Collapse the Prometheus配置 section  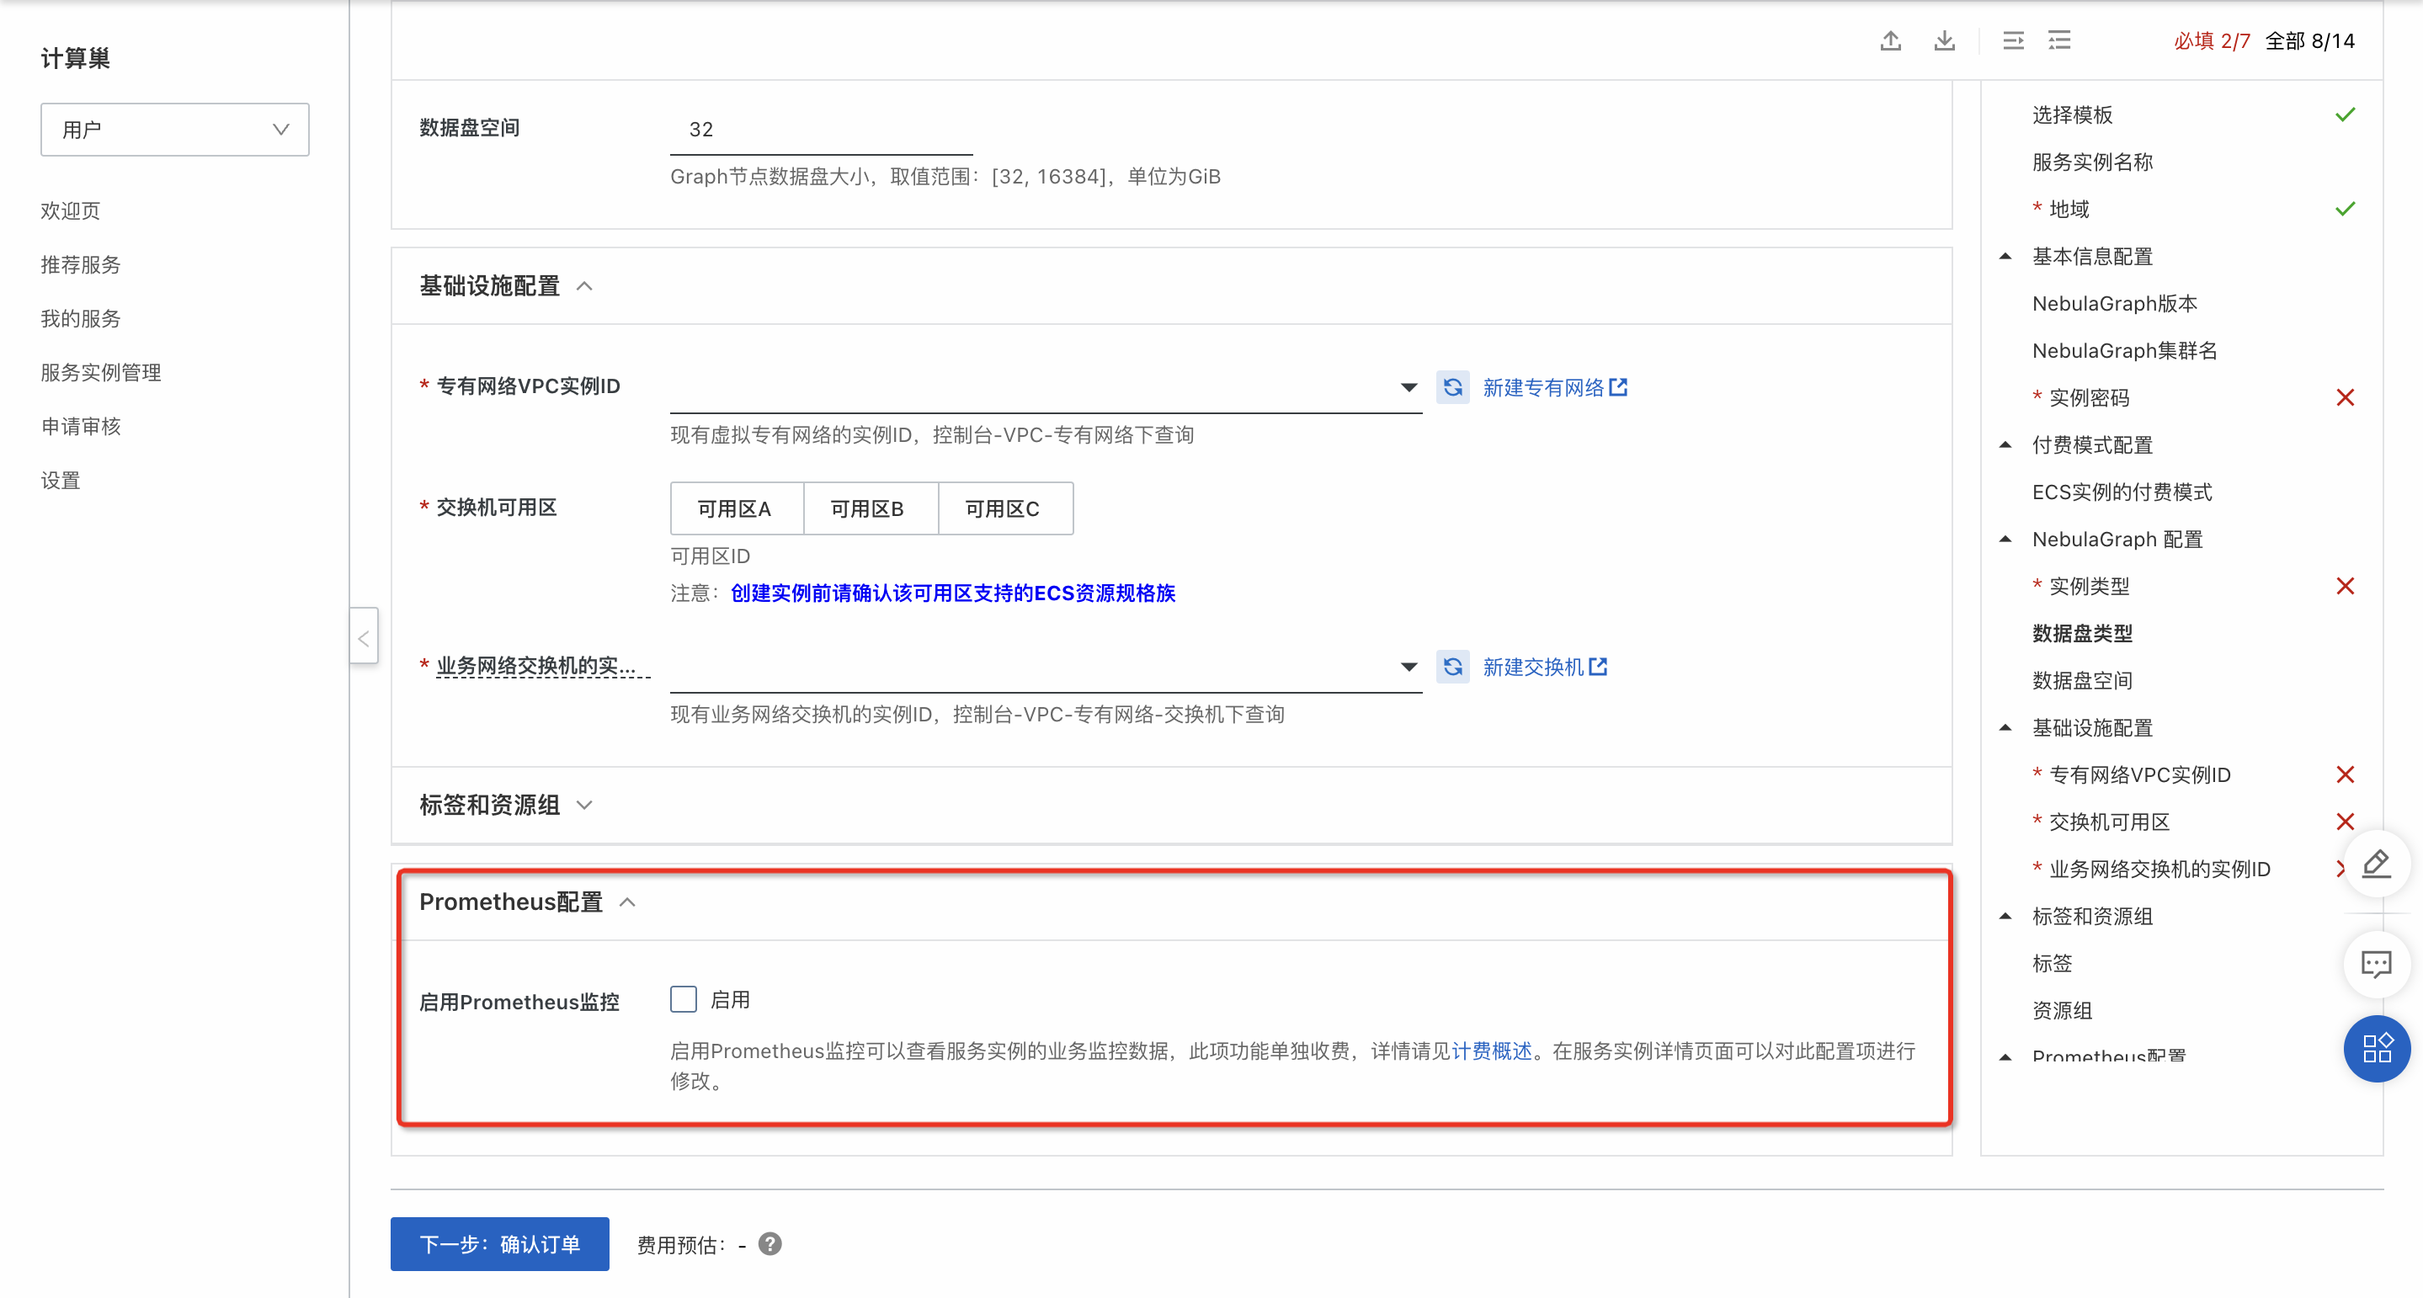point(627,901)
